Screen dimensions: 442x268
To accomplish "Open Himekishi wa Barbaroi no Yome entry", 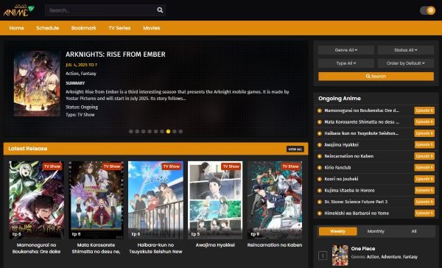I will point(357,214).
